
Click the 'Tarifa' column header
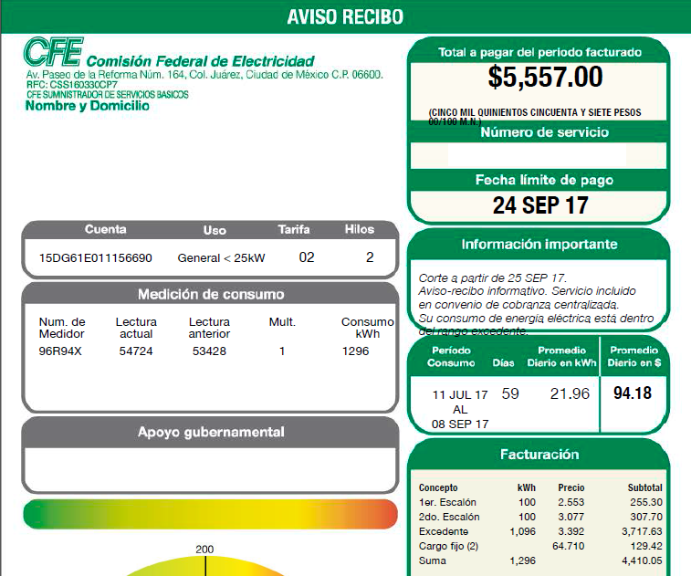click(x=294, y=229)
